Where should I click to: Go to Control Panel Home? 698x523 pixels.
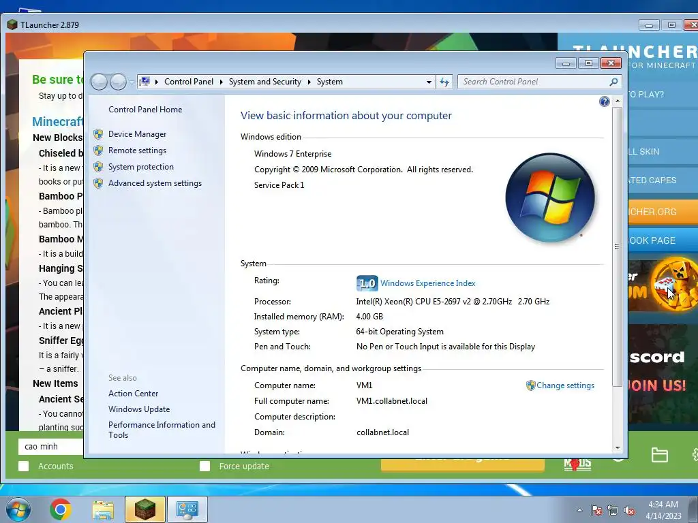click(145, 110)
